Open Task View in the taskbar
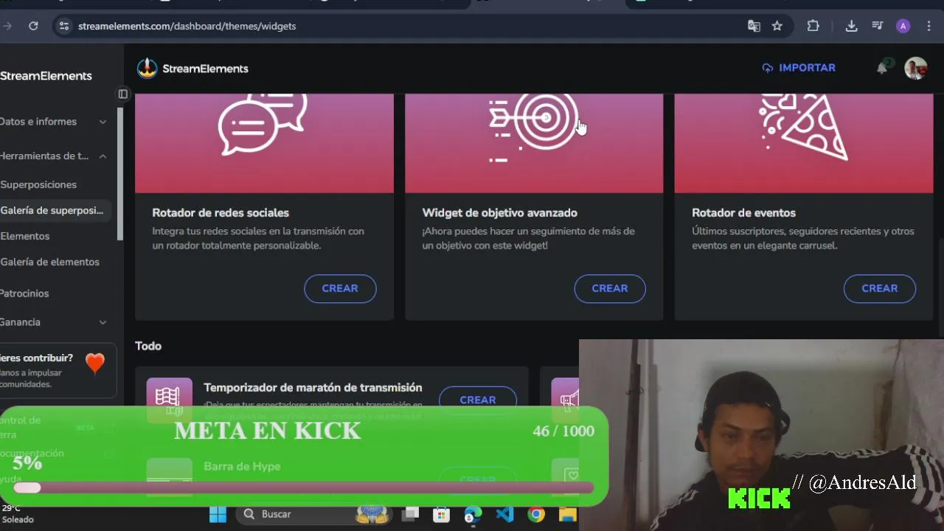 (411, 514)
